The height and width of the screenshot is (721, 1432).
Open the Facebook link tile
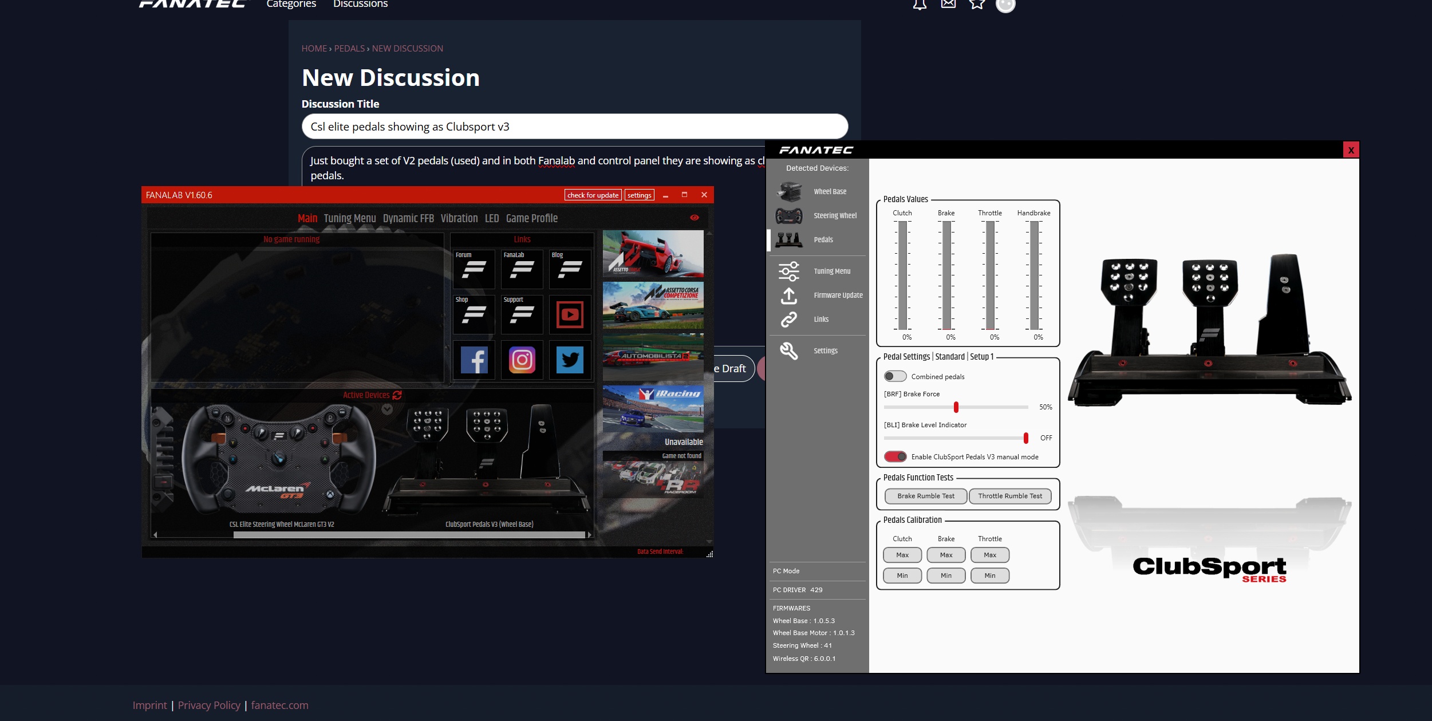[474, 360]
